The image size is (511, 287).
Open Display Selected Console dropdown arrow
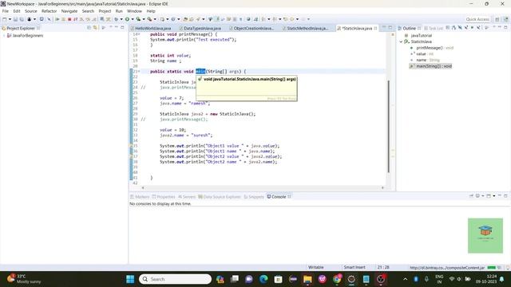tap(482, 196)
